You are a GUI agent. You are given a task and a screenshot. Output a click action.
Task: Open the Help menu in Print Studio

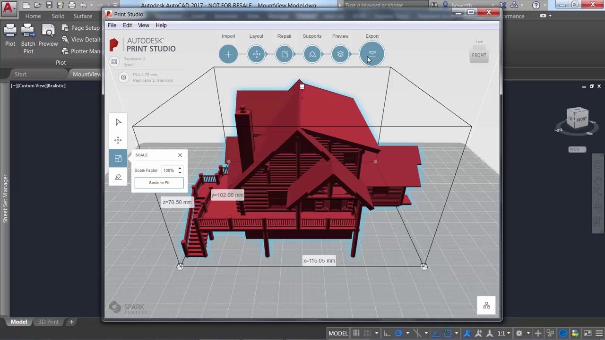[161, 25]
